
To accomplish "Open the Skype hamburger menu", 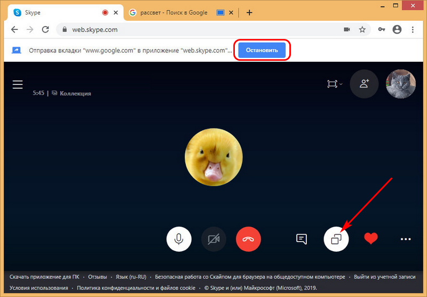I will [x=18, y=84].
